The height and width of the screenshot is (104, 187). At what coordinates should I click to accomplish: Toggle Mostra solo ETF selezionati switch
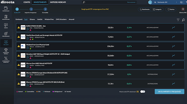[x=143, y=92]
